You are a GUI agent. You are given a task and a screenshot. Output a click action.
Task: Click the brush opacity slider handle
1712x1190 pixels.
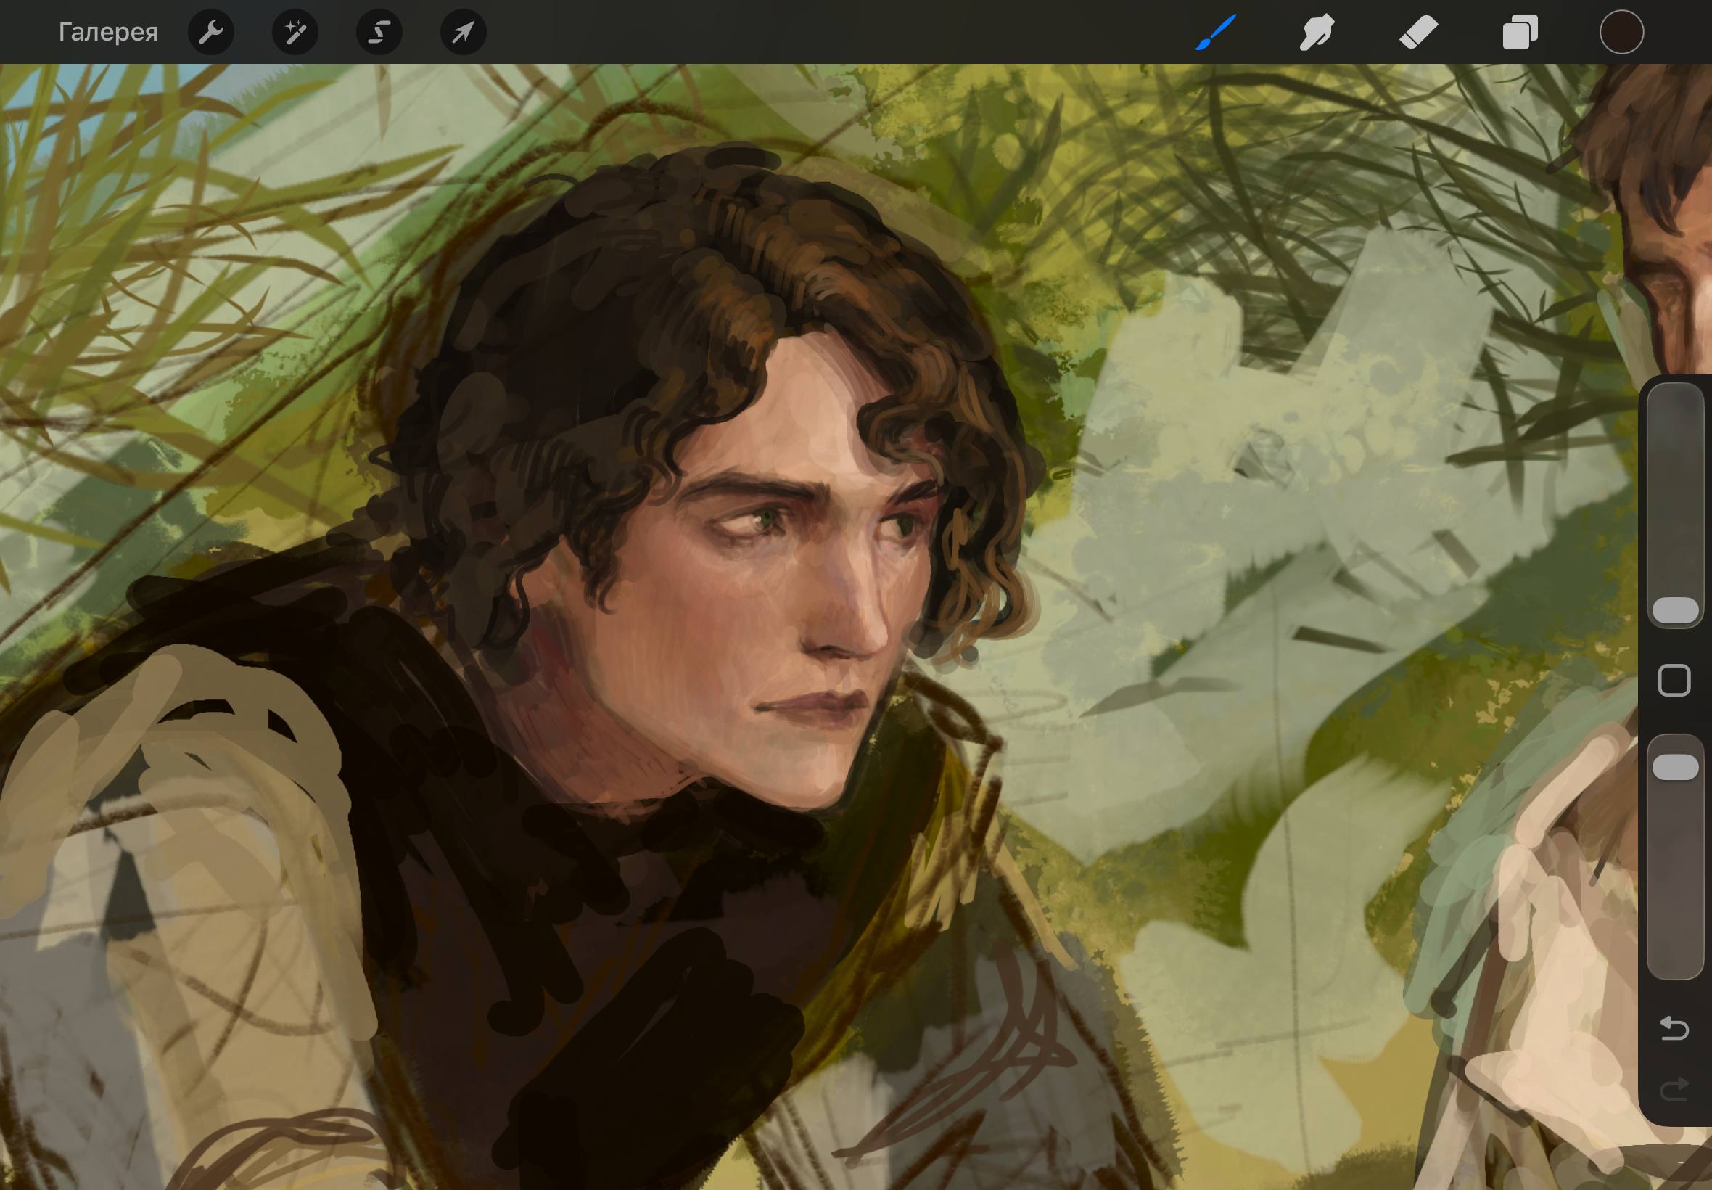tap(1676, 767)
